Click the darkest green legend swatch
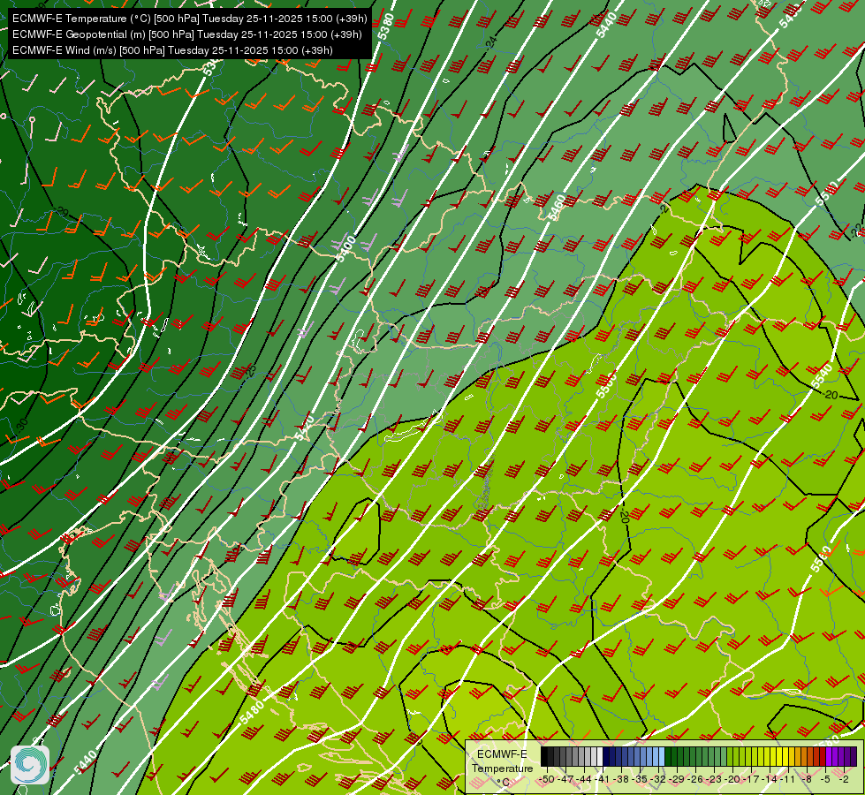865x795 pixels. pos(667,756)
